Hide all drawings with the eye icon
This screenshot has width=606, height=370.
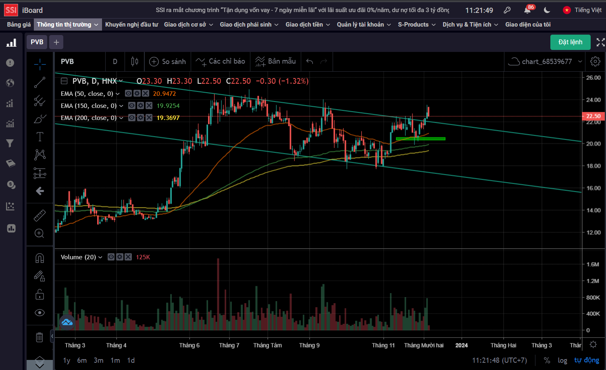coord(40,312)
